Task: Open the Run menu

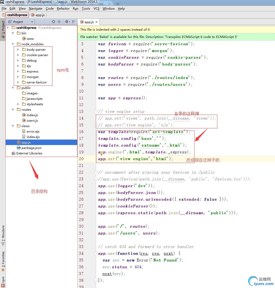Action: click(x=75, y=9)
